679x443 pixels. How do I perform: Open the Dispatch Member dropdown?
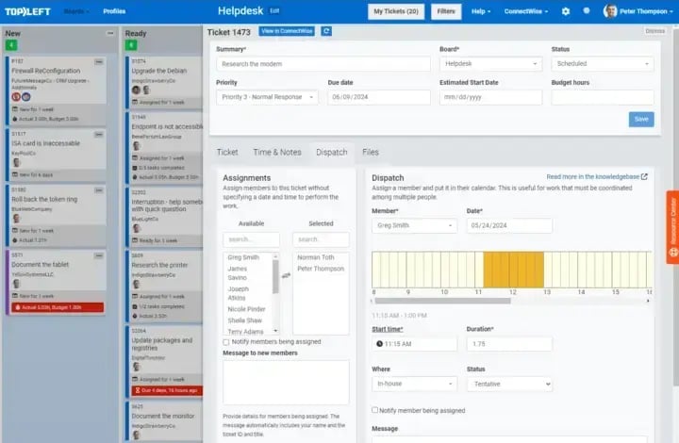pyautogui.click(x=414, y=225)
